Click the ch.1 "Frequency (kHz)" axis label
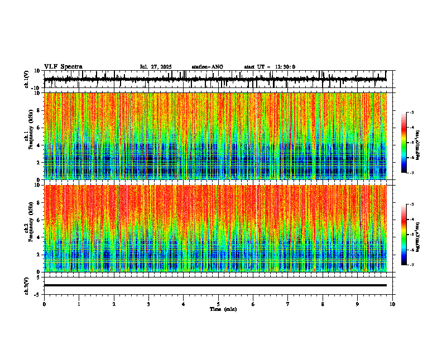The height and width of the screenshot is (341, 442). pyautogui.click(x=31, y=129)
